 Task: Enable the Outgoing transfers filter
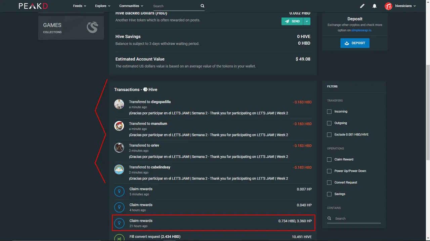329,123
